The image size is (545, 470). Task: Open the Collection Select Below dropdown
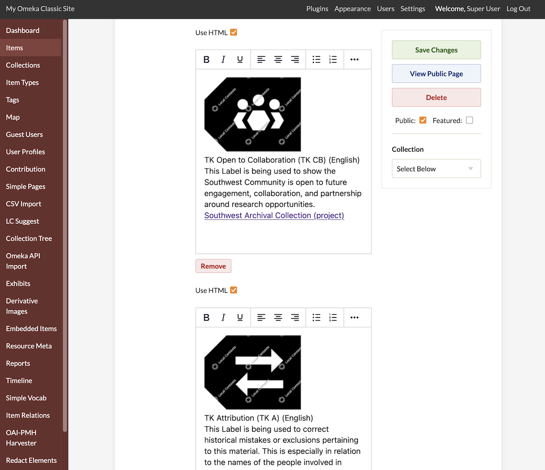[436, 169]
